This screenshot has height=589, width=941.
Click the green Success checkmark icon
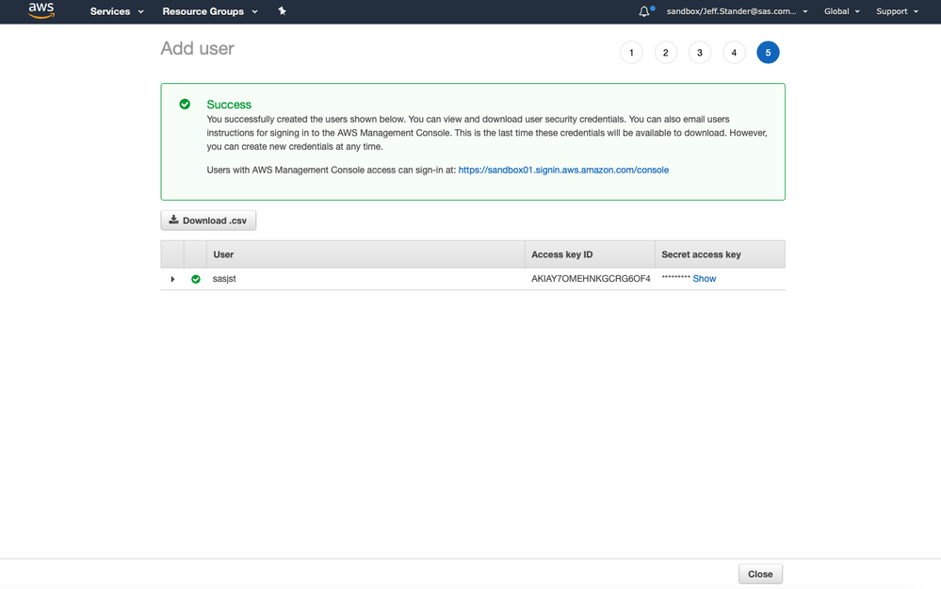tap(185, 105)
